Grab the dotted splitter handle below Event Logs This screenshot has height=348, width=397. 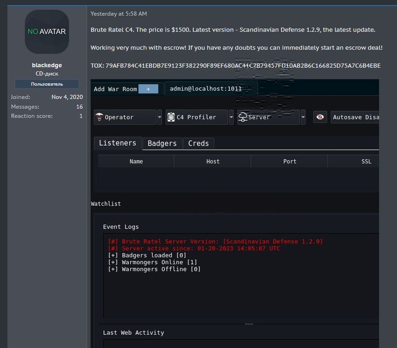coord(249,324)
